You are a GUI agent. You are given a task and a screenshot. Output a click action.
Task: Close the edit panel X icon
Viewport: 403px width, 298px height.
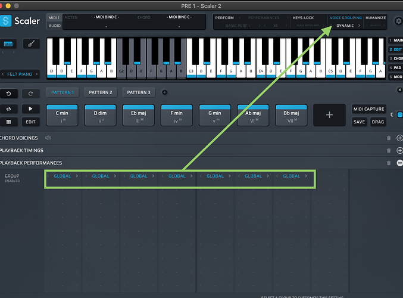pyautogui.click(x=399, y=90)
